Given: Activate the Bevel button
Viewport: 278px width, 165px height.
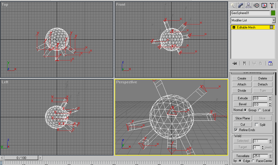Looking at the screenshot, I should coord(243,104).
